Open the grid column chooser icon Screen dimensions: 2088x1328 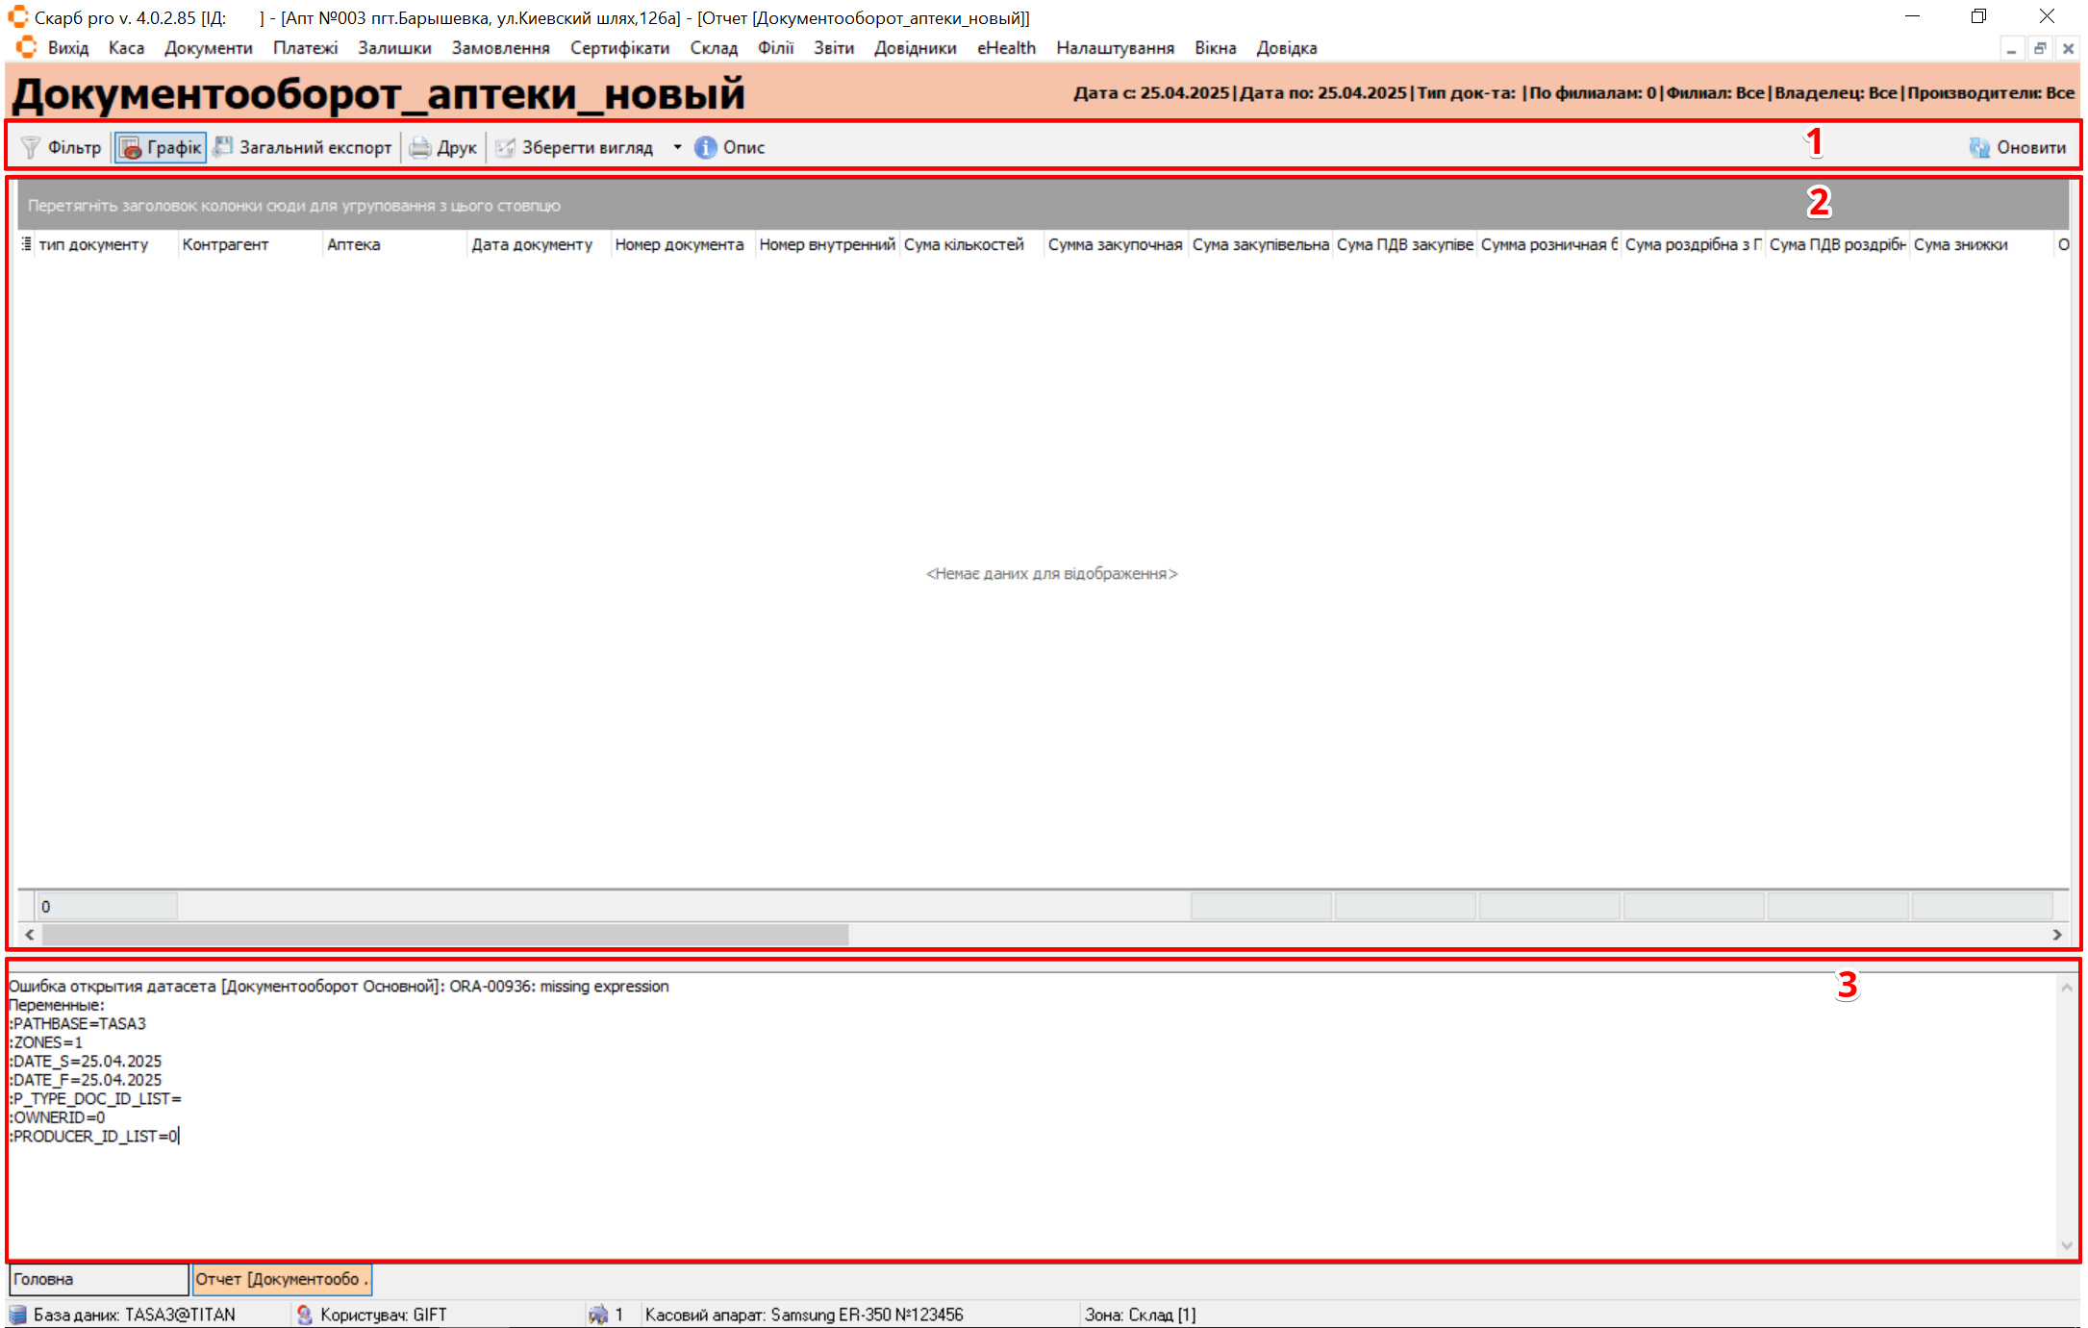(26, 244)
